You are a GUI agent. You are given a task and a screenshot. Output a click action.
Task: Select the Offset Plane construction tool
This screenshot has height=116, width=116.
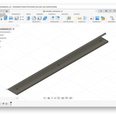pos(69,18)
